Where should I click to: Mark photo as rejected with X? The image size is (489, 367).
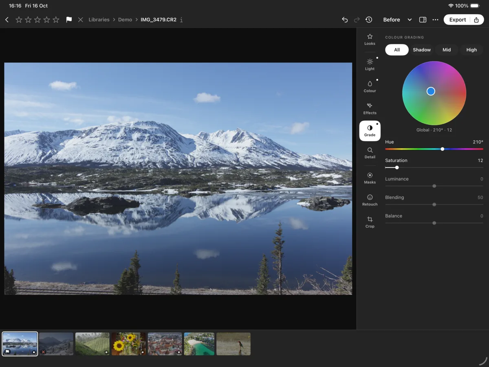(x=80, y=20)
